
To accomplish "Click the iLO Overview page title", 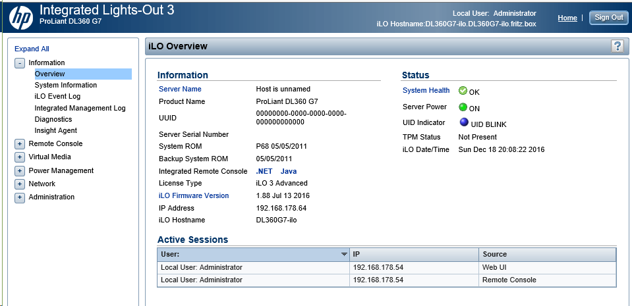I will 178,46.
